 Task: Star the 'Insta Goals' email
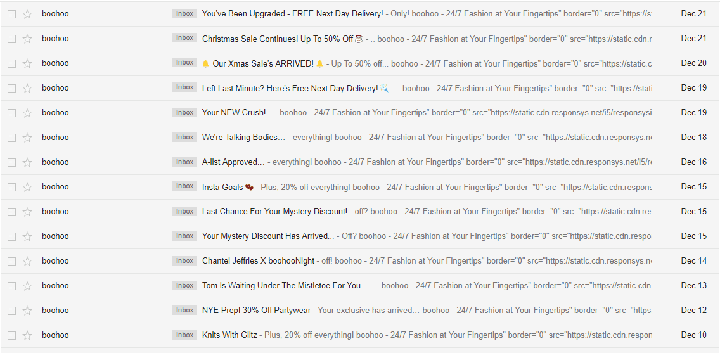coord(27,187)
